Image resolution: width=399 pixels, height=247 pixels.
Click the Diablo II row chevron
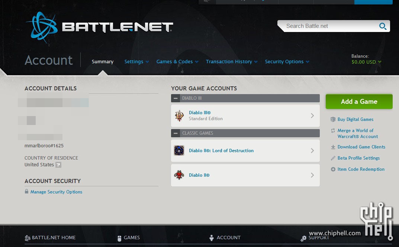[x=312, y=175]
